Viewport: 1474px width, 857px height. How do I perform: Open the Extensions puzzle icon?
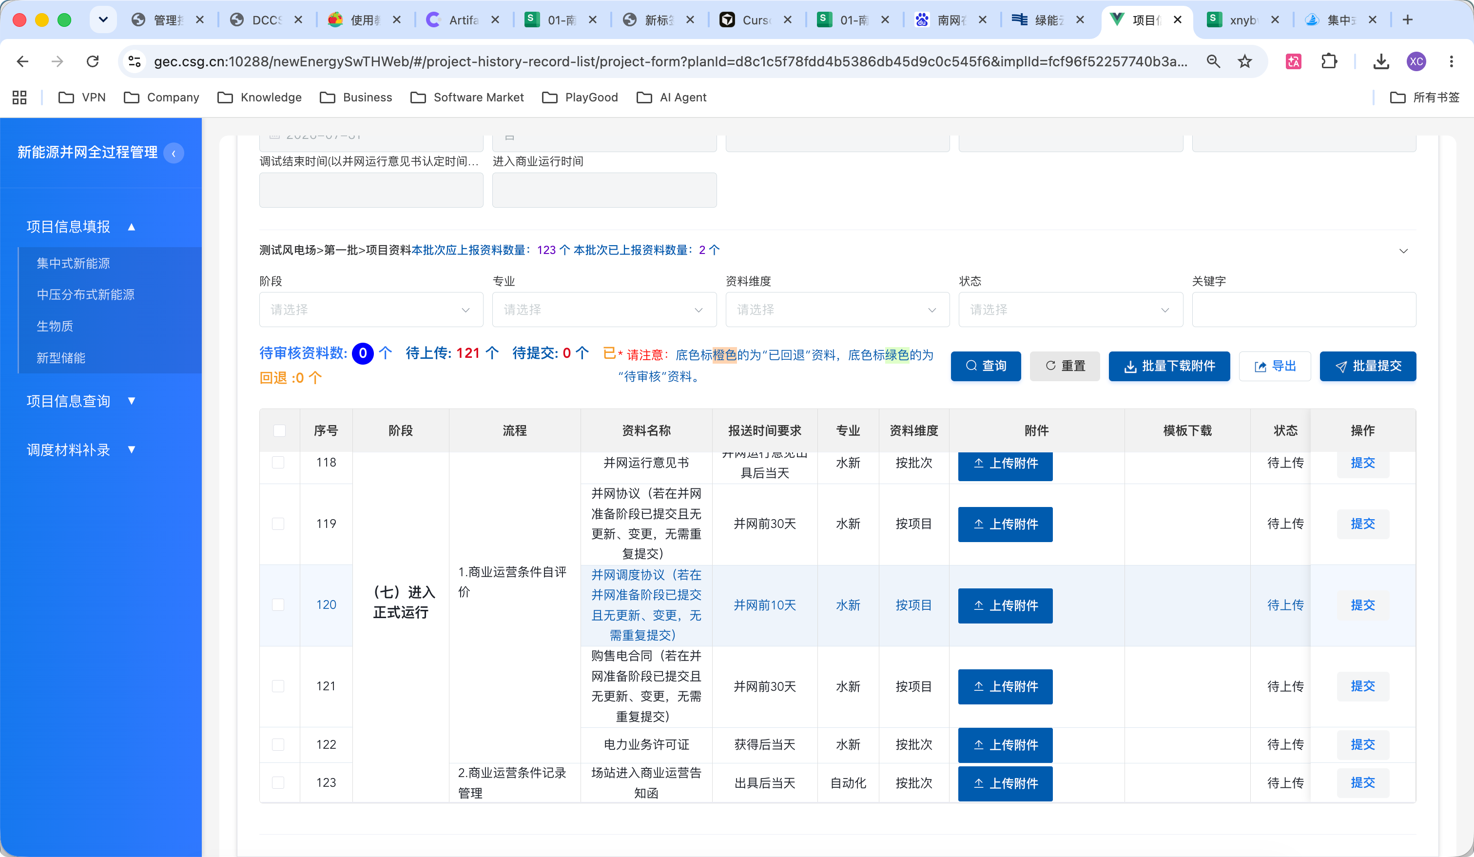click(1330, 61)
